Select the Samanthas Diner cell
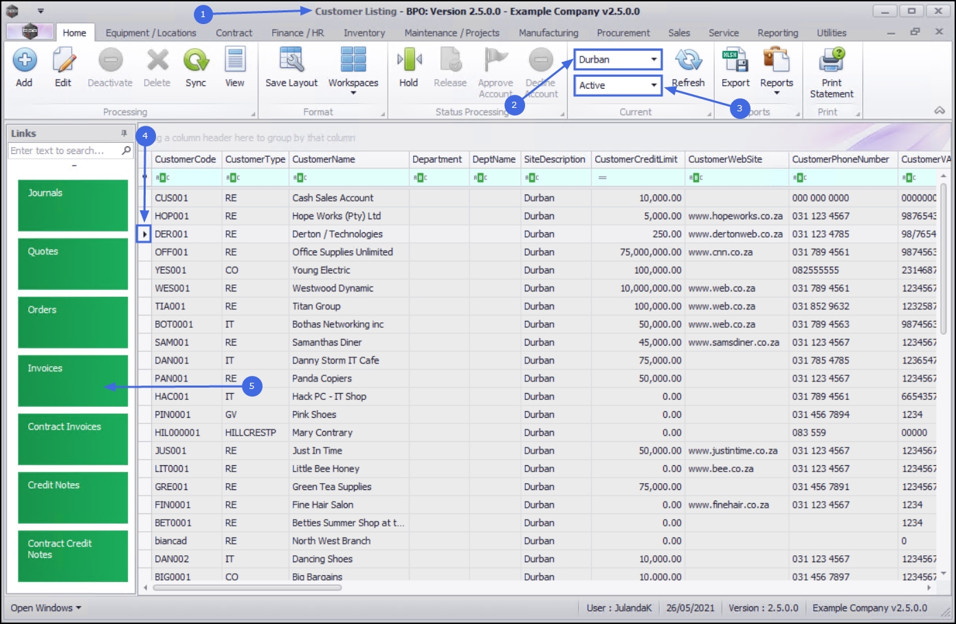956x624 pixels. pos(349,342)
